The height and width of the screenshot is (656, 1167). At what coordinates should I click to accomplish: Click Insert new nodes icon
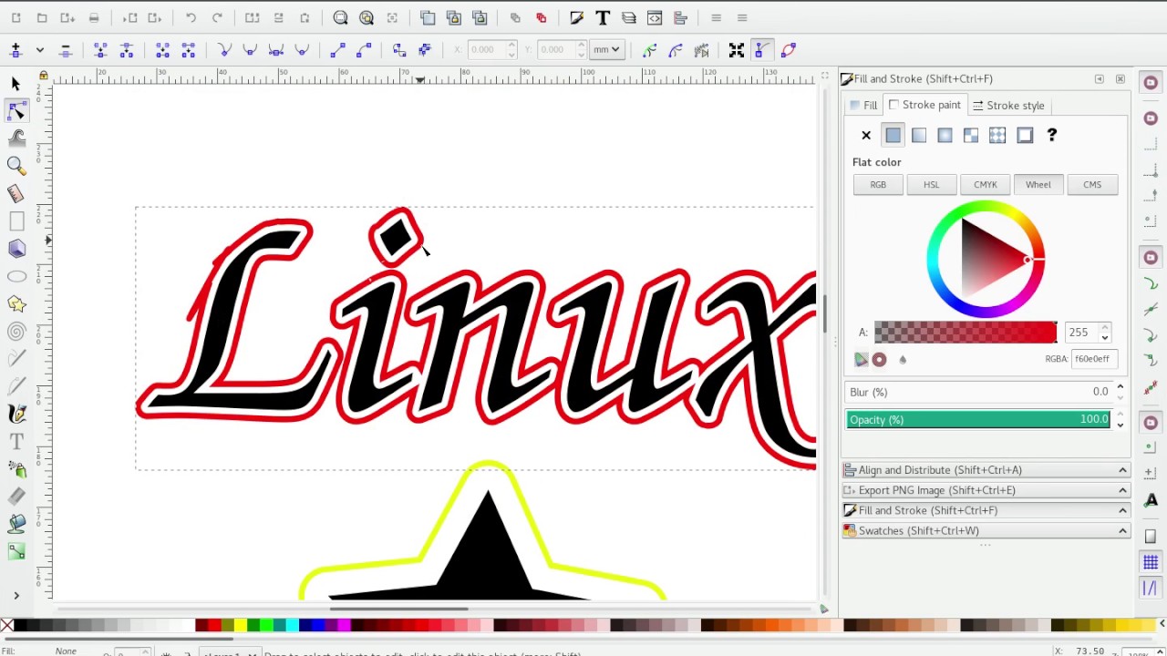pyautogui.click(x=15, y=49)
